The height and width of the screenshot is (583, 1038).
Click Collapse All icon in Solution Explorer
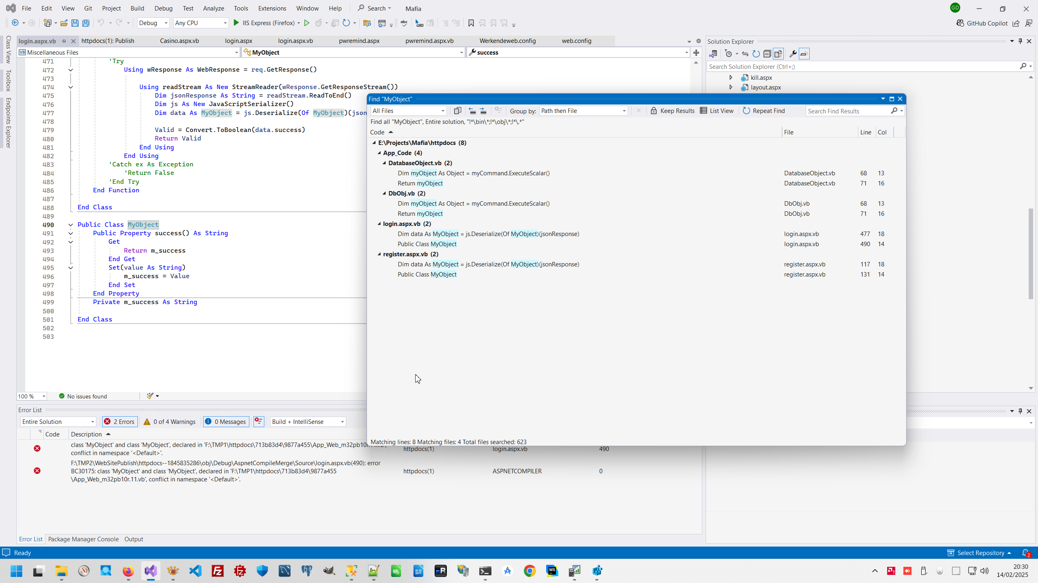[x=767, y=54]
